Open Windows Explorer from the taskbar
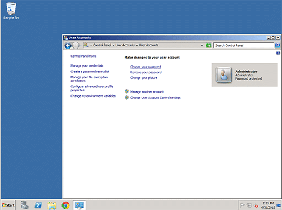Viewport: 282px width, 210px height. 52,205
